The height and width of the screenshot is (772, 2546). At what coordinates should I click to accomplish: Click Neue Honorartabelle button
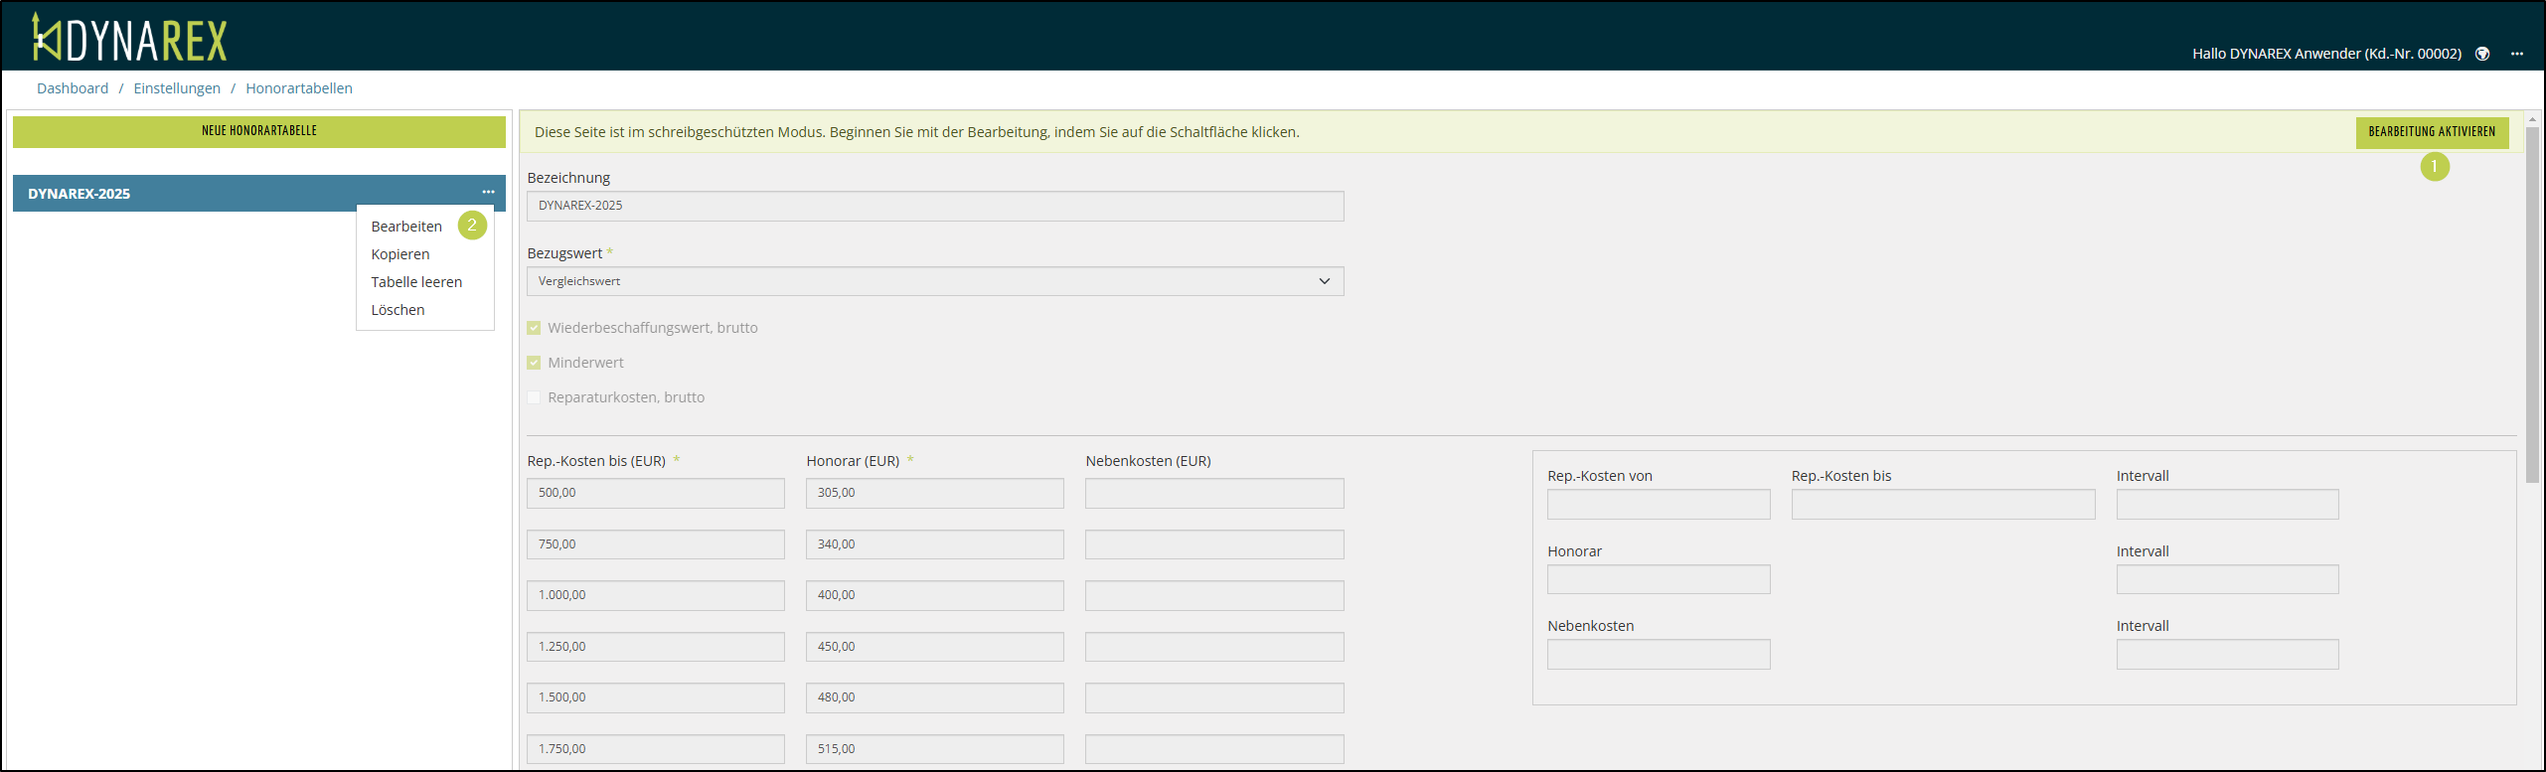click(259, 131)
